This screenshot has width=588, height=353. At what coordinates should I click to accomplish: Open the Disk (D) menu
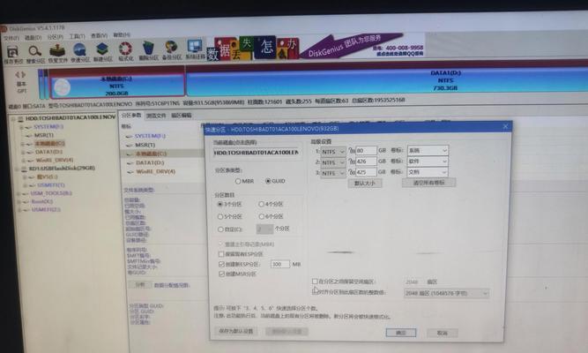click(33, 38)
